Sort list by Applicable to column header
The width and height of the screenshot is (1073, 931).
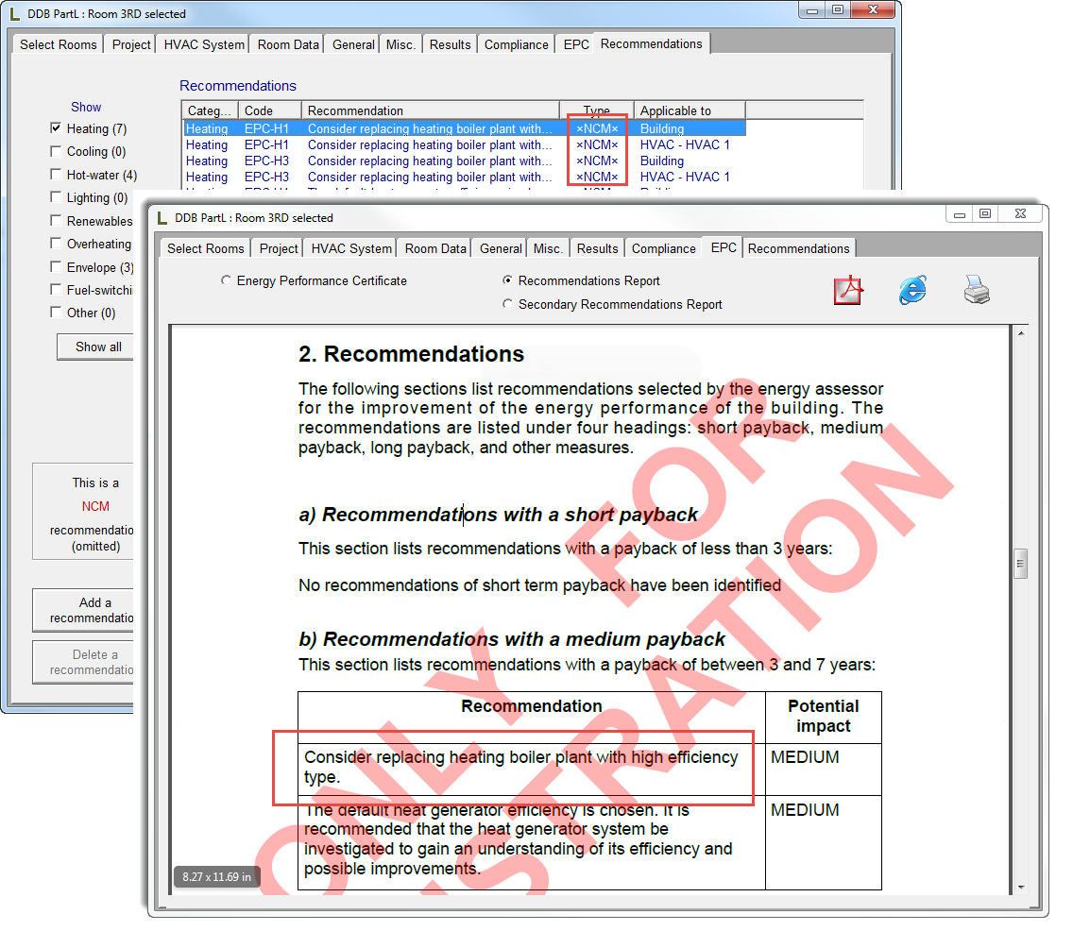(x=690, y=110)
